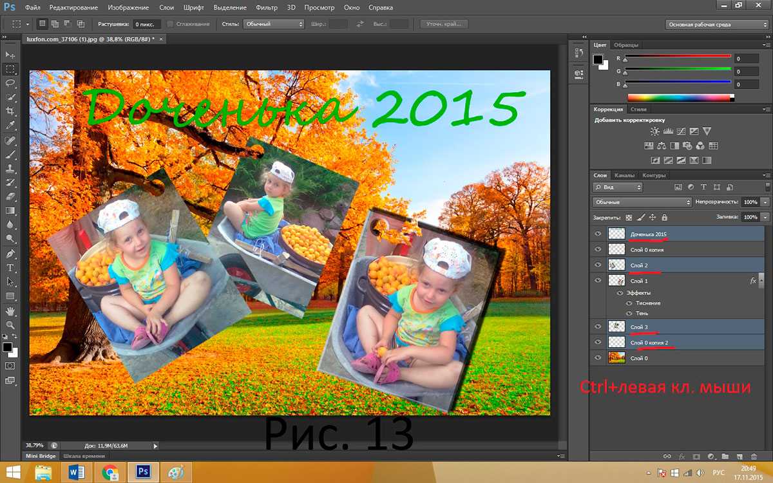Hide the Слой 0 layer

598,358
